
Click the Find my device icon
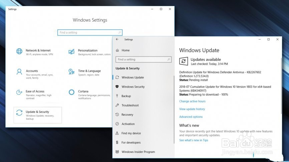(117, 133)
